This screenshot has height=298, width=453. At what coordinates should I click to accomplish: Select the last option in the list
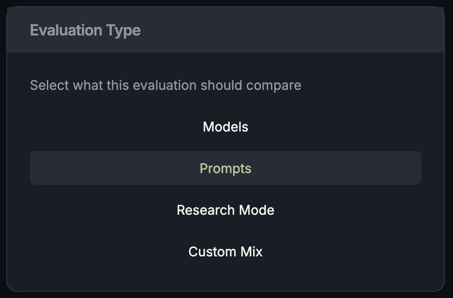pos(226,252)
